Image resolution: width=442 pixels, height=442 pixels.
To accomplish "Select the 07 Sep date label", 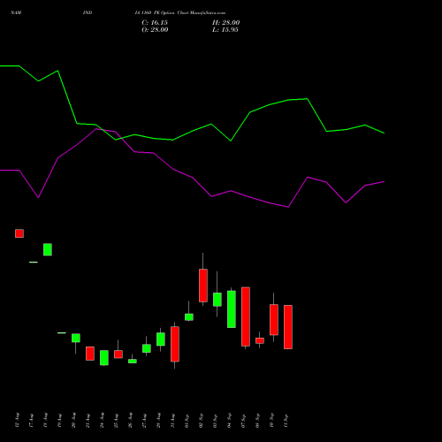I will click(243, 421).
